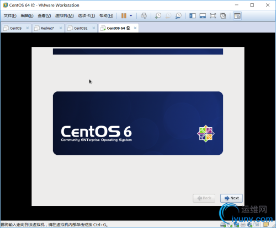This screenshot has width=276, height=228.
Task: Open the 虚拟机(M) menu
Action: 65,16
